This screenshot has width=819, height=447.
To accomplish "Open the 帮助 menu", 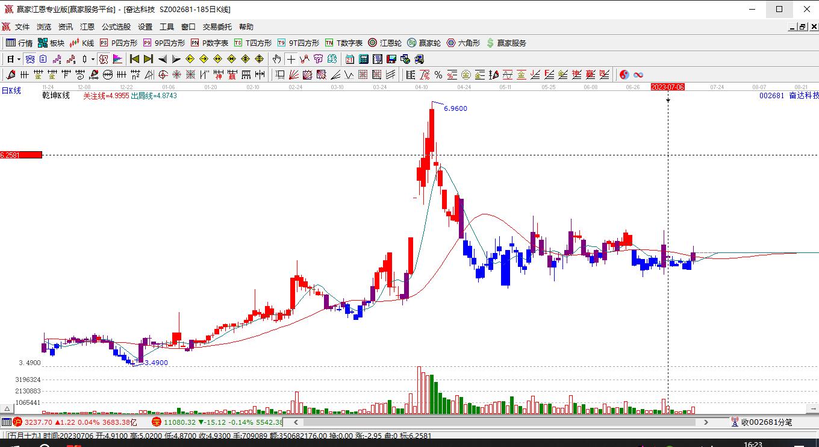I will pyautogui.click(x=246, y=27).
